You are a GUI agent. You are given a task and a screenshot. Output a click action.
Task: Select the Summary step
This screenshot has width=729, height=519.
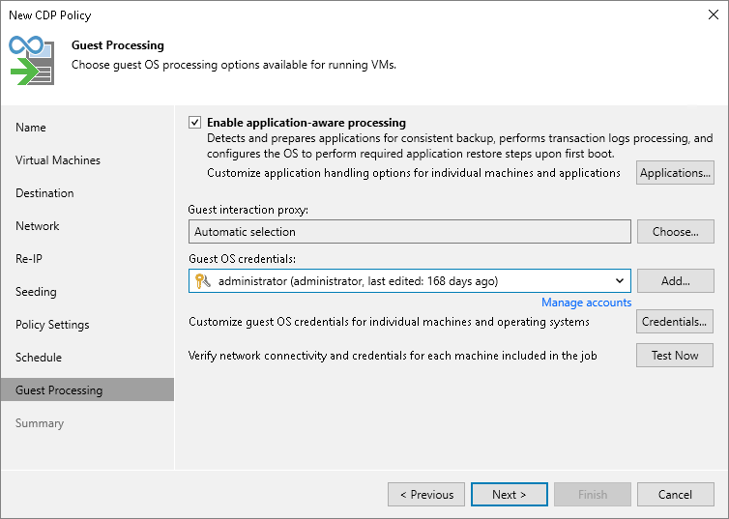40,423
